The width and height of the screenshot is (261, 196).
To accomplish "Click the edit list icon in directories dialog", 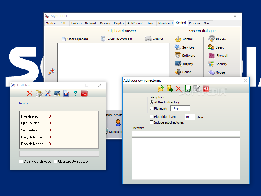I will 197,89.
